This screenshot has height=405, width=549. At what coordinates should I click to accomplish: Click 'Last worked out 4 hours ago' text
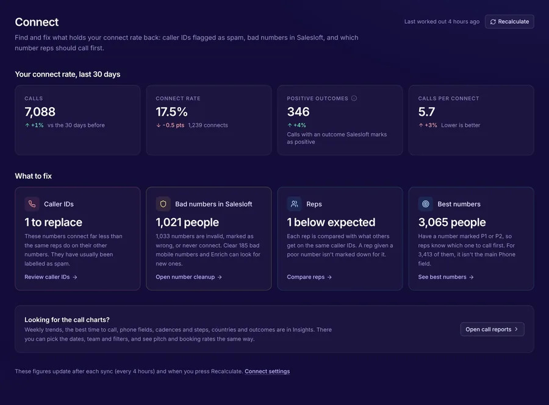point(442,22)
